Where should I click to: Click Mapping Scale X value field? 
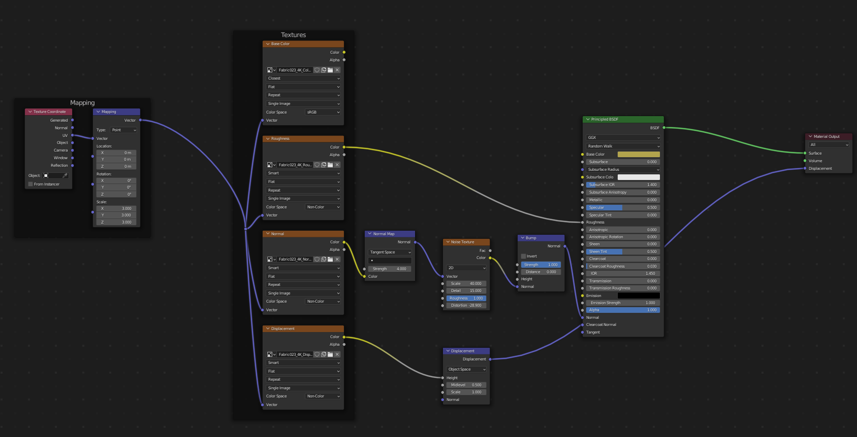point(117,208)
